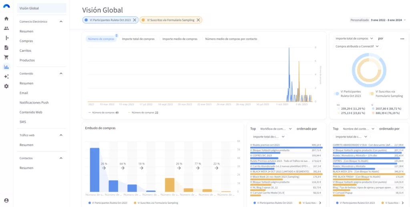Screen dimensions: 410x207
Task: Collapse the Tráfico web section
Action: [61, 135]
